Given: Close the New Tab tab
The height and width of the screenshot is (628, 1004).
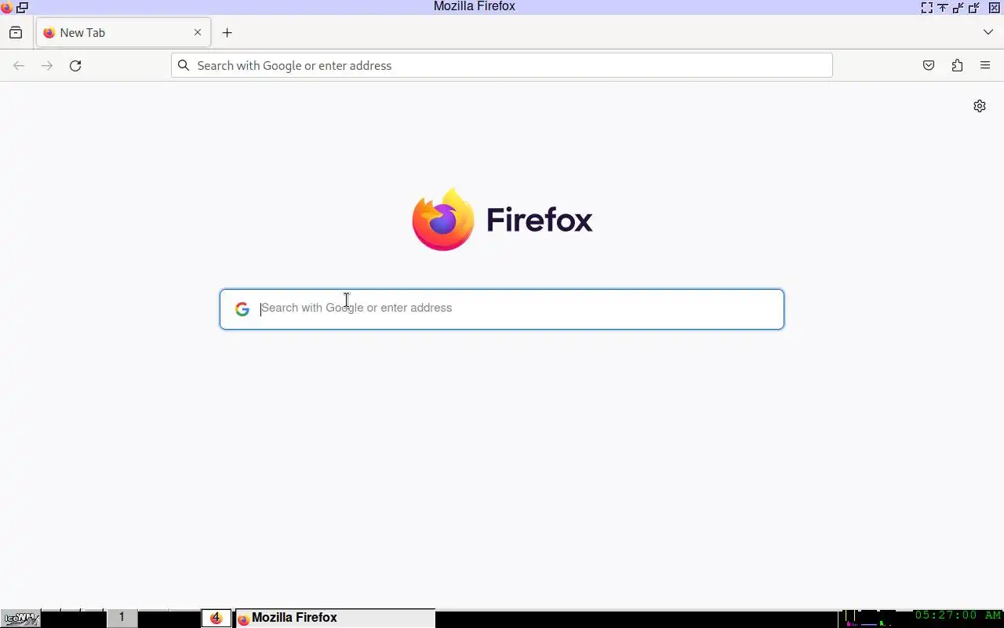Looking at the screenshot, I should (x=198, y=32).
